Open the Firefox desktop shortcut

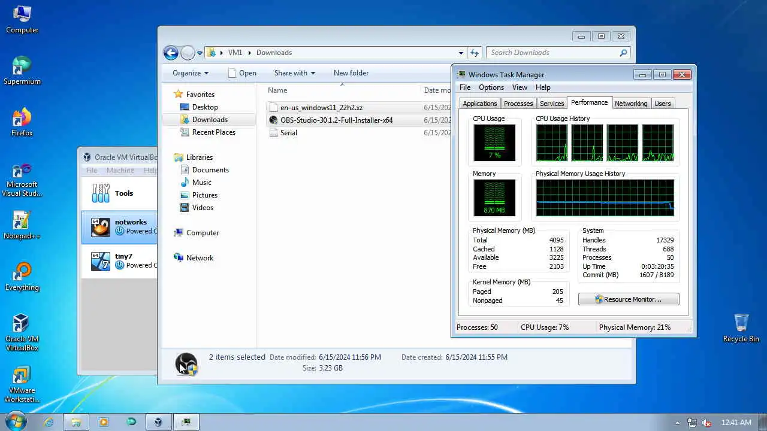22,122
